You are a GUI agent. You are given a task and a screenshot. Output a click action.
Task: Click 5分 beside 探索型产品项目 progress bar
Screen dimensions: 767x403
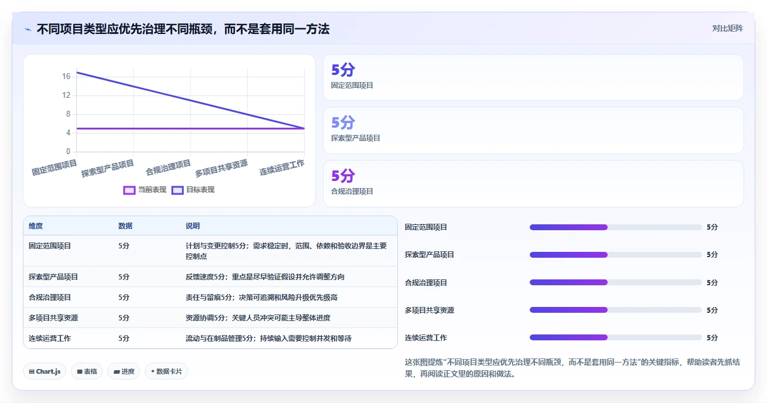[712, 255]
